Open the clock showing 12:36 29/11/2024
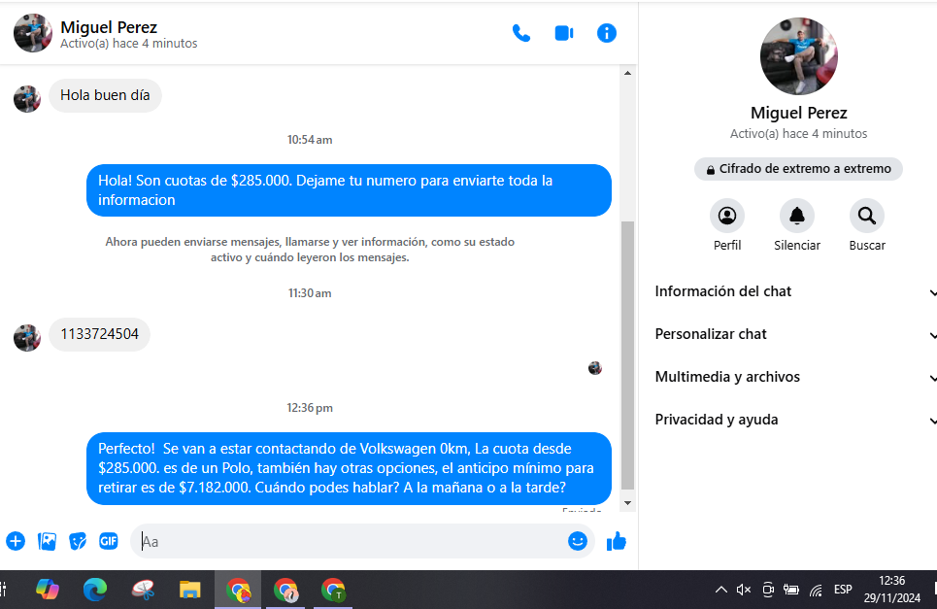 891,590
